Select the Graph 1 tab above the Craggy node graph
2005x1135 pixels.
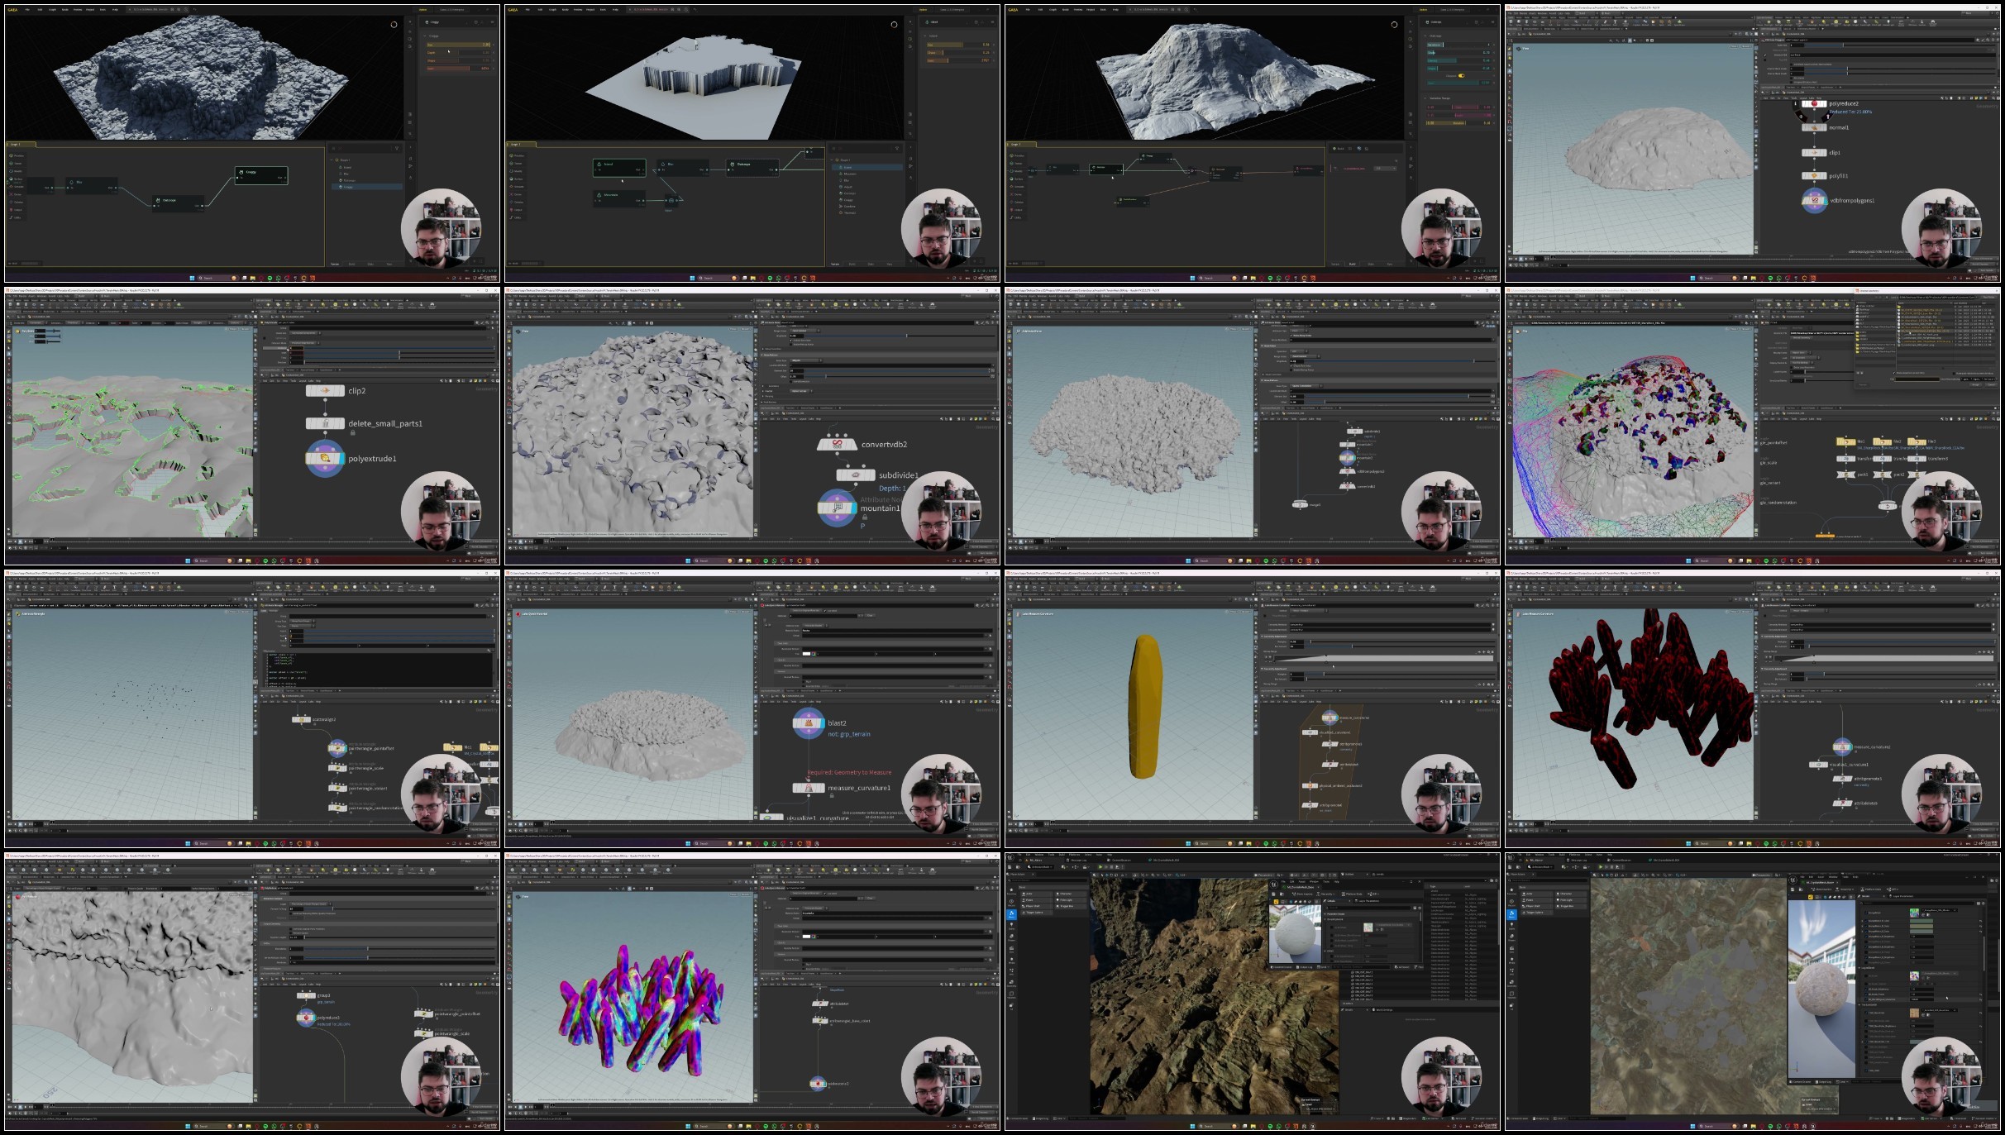(17, 145)
